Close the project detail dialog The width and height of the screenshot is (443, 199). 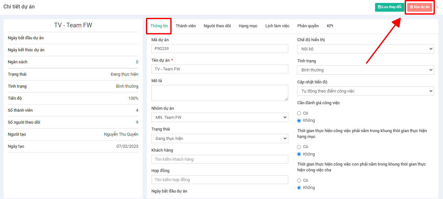point(437,7)
